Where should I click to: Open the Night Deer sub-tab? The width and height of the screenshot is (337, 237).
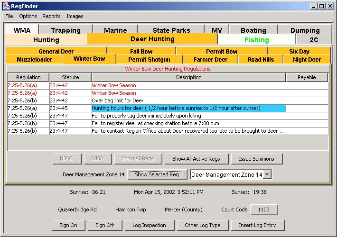pos(307,59)
